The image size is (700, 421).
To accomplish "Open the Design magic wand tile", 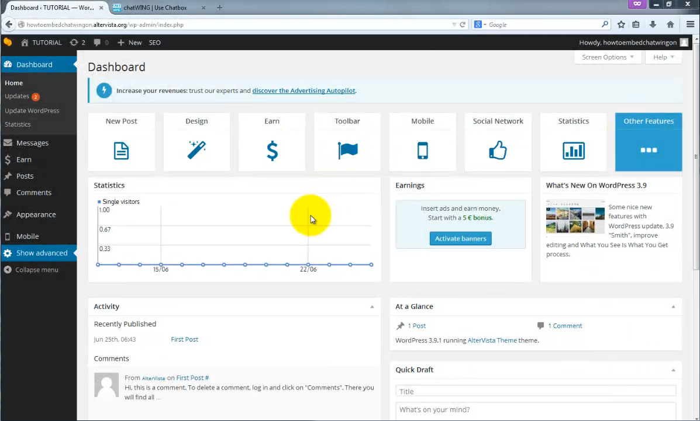I will 196,142.
